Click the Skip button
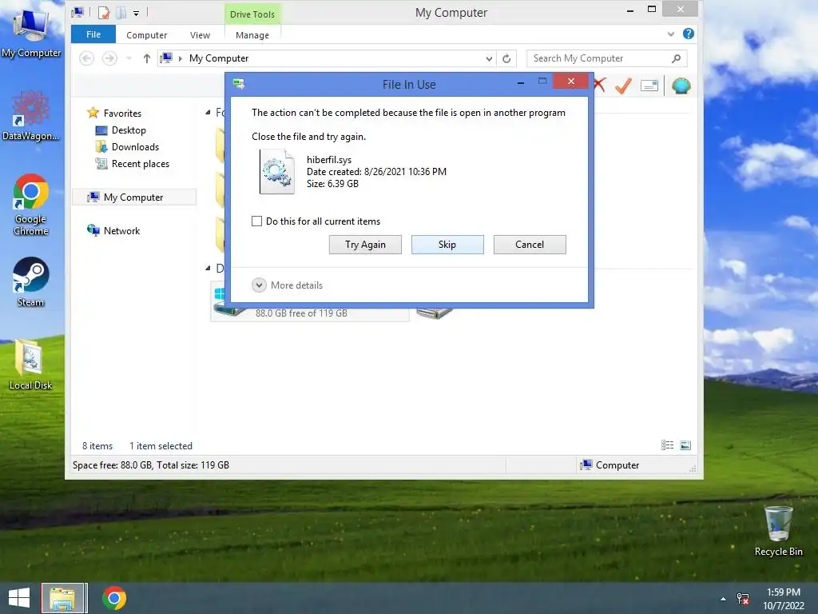The image size is (818, 614). 447,245
